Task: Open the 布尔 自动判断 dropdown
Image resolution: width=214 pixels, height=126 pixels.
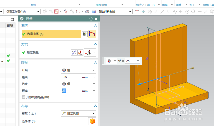Action: click(78, 113)
